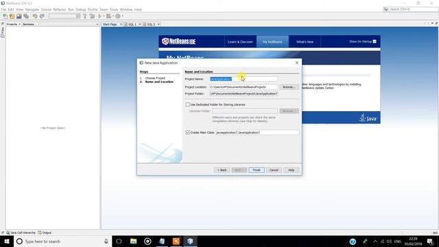Viewport: 439px width, 247px height.
Task: Expand the Run Project dropdown arrow
Action: (x=104, y=16)
